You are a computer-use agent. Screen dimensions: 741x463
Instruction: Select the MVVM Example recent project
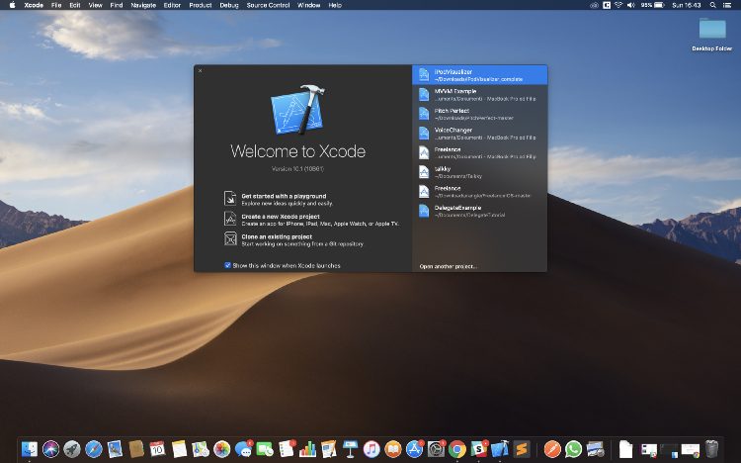(x=479, y=95)
